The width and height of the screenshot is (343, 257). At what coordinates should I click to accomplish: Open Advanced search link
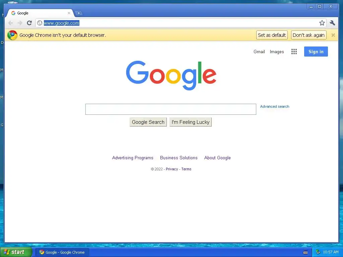pos(275,106)
